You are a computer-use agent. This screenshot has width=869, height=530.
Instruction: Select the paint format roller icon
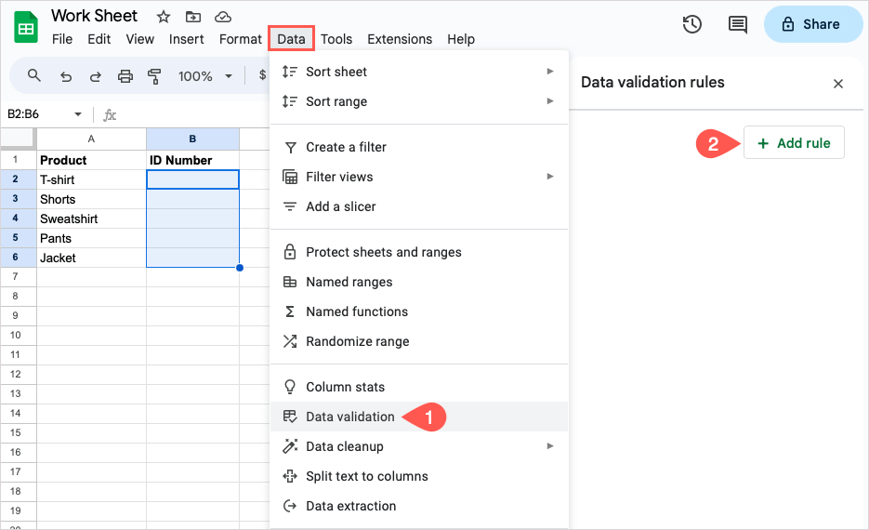coord(155,76)
